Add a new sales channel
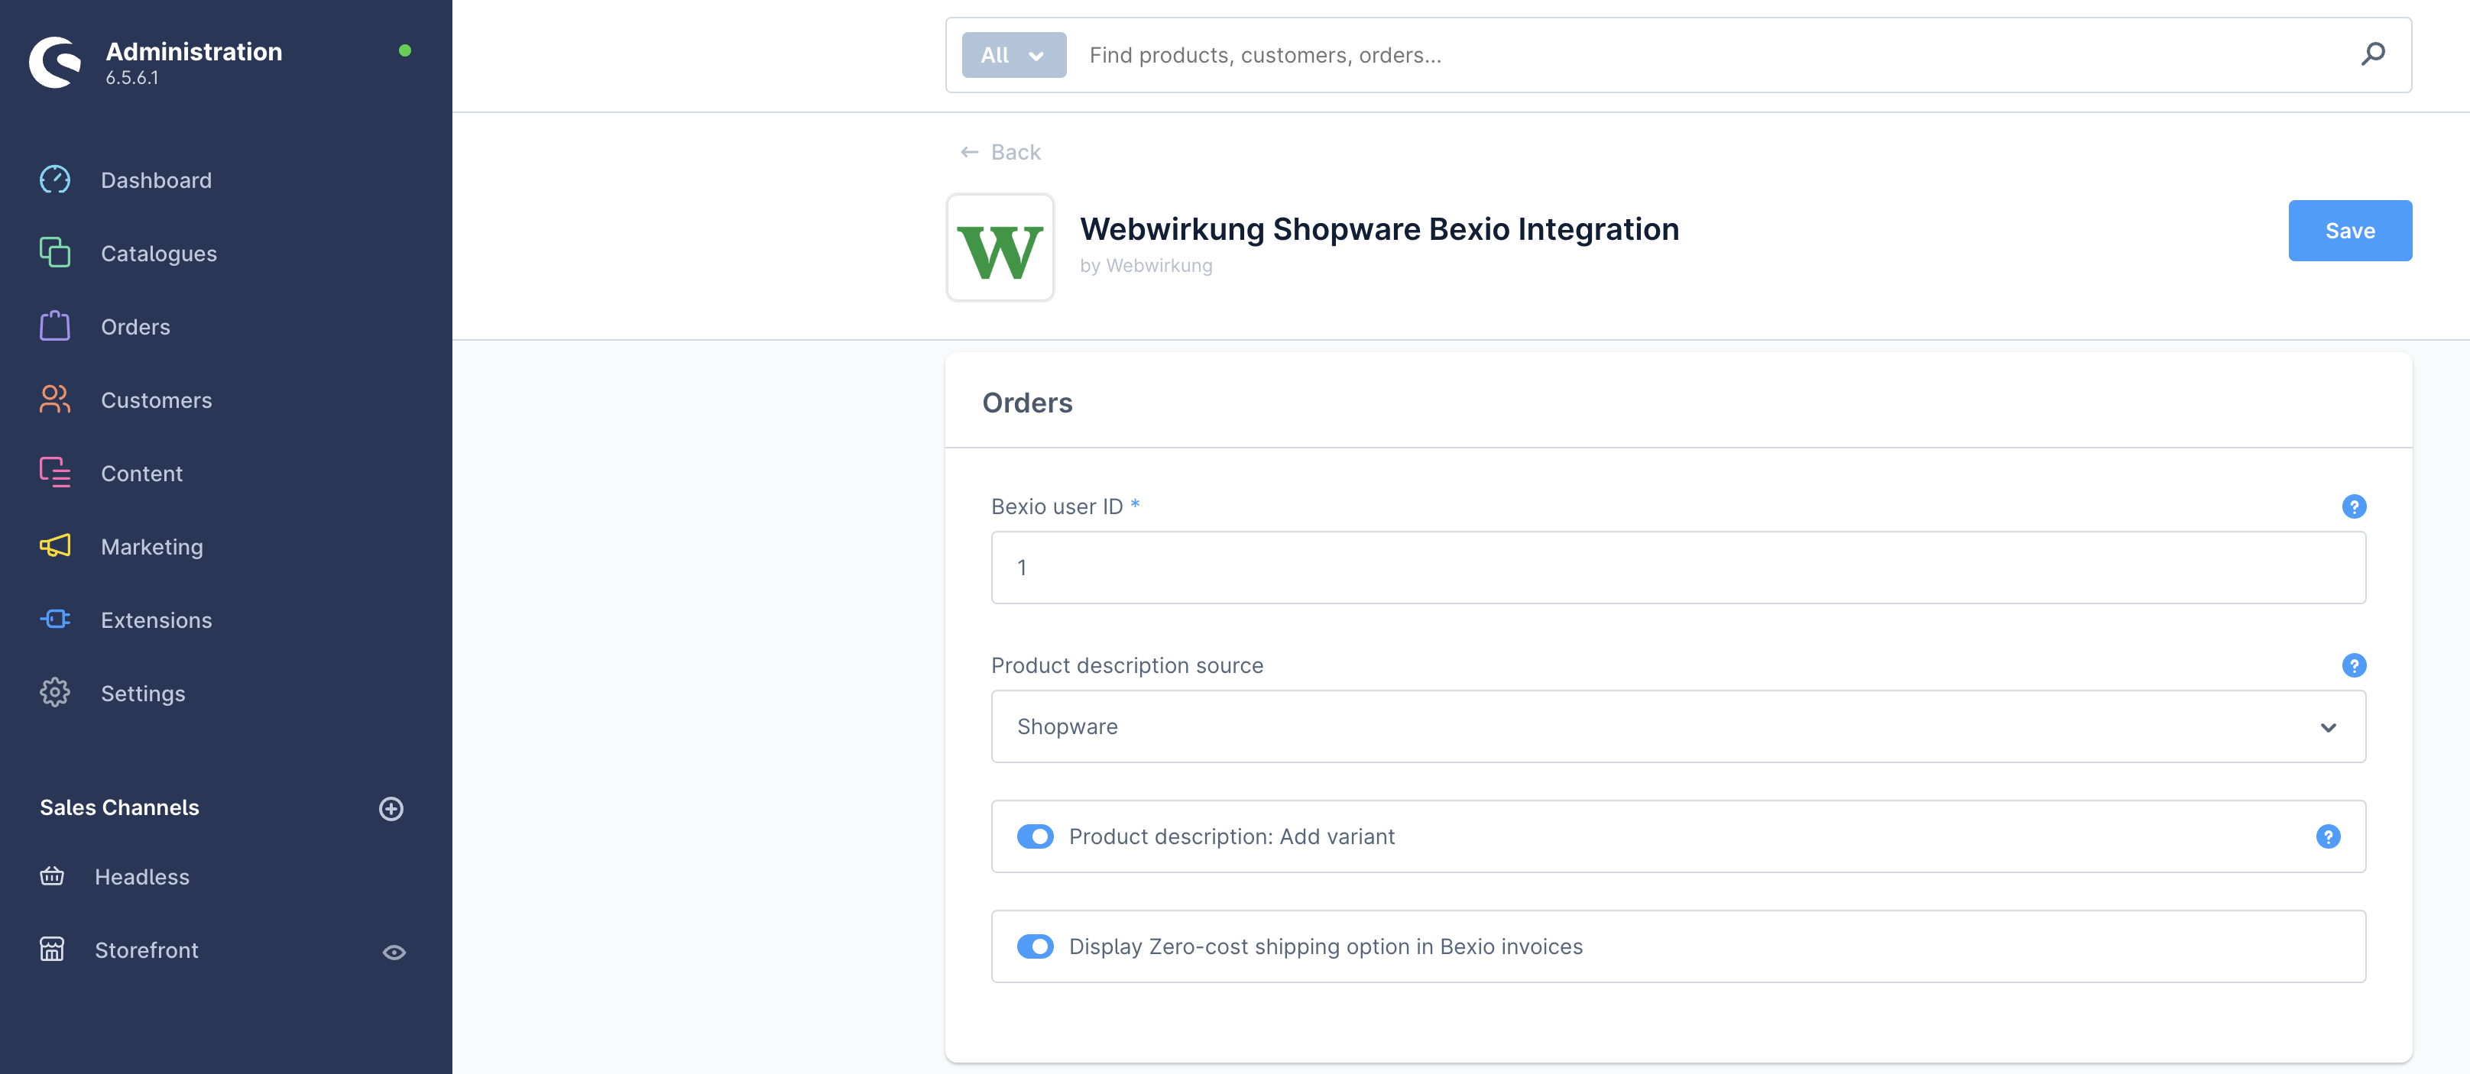Viewport: 2470px width, 1074px height. click(391, 809)
